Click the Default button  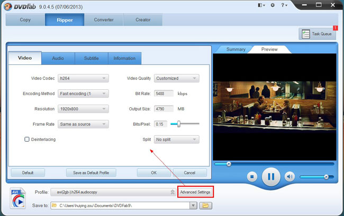28,173
